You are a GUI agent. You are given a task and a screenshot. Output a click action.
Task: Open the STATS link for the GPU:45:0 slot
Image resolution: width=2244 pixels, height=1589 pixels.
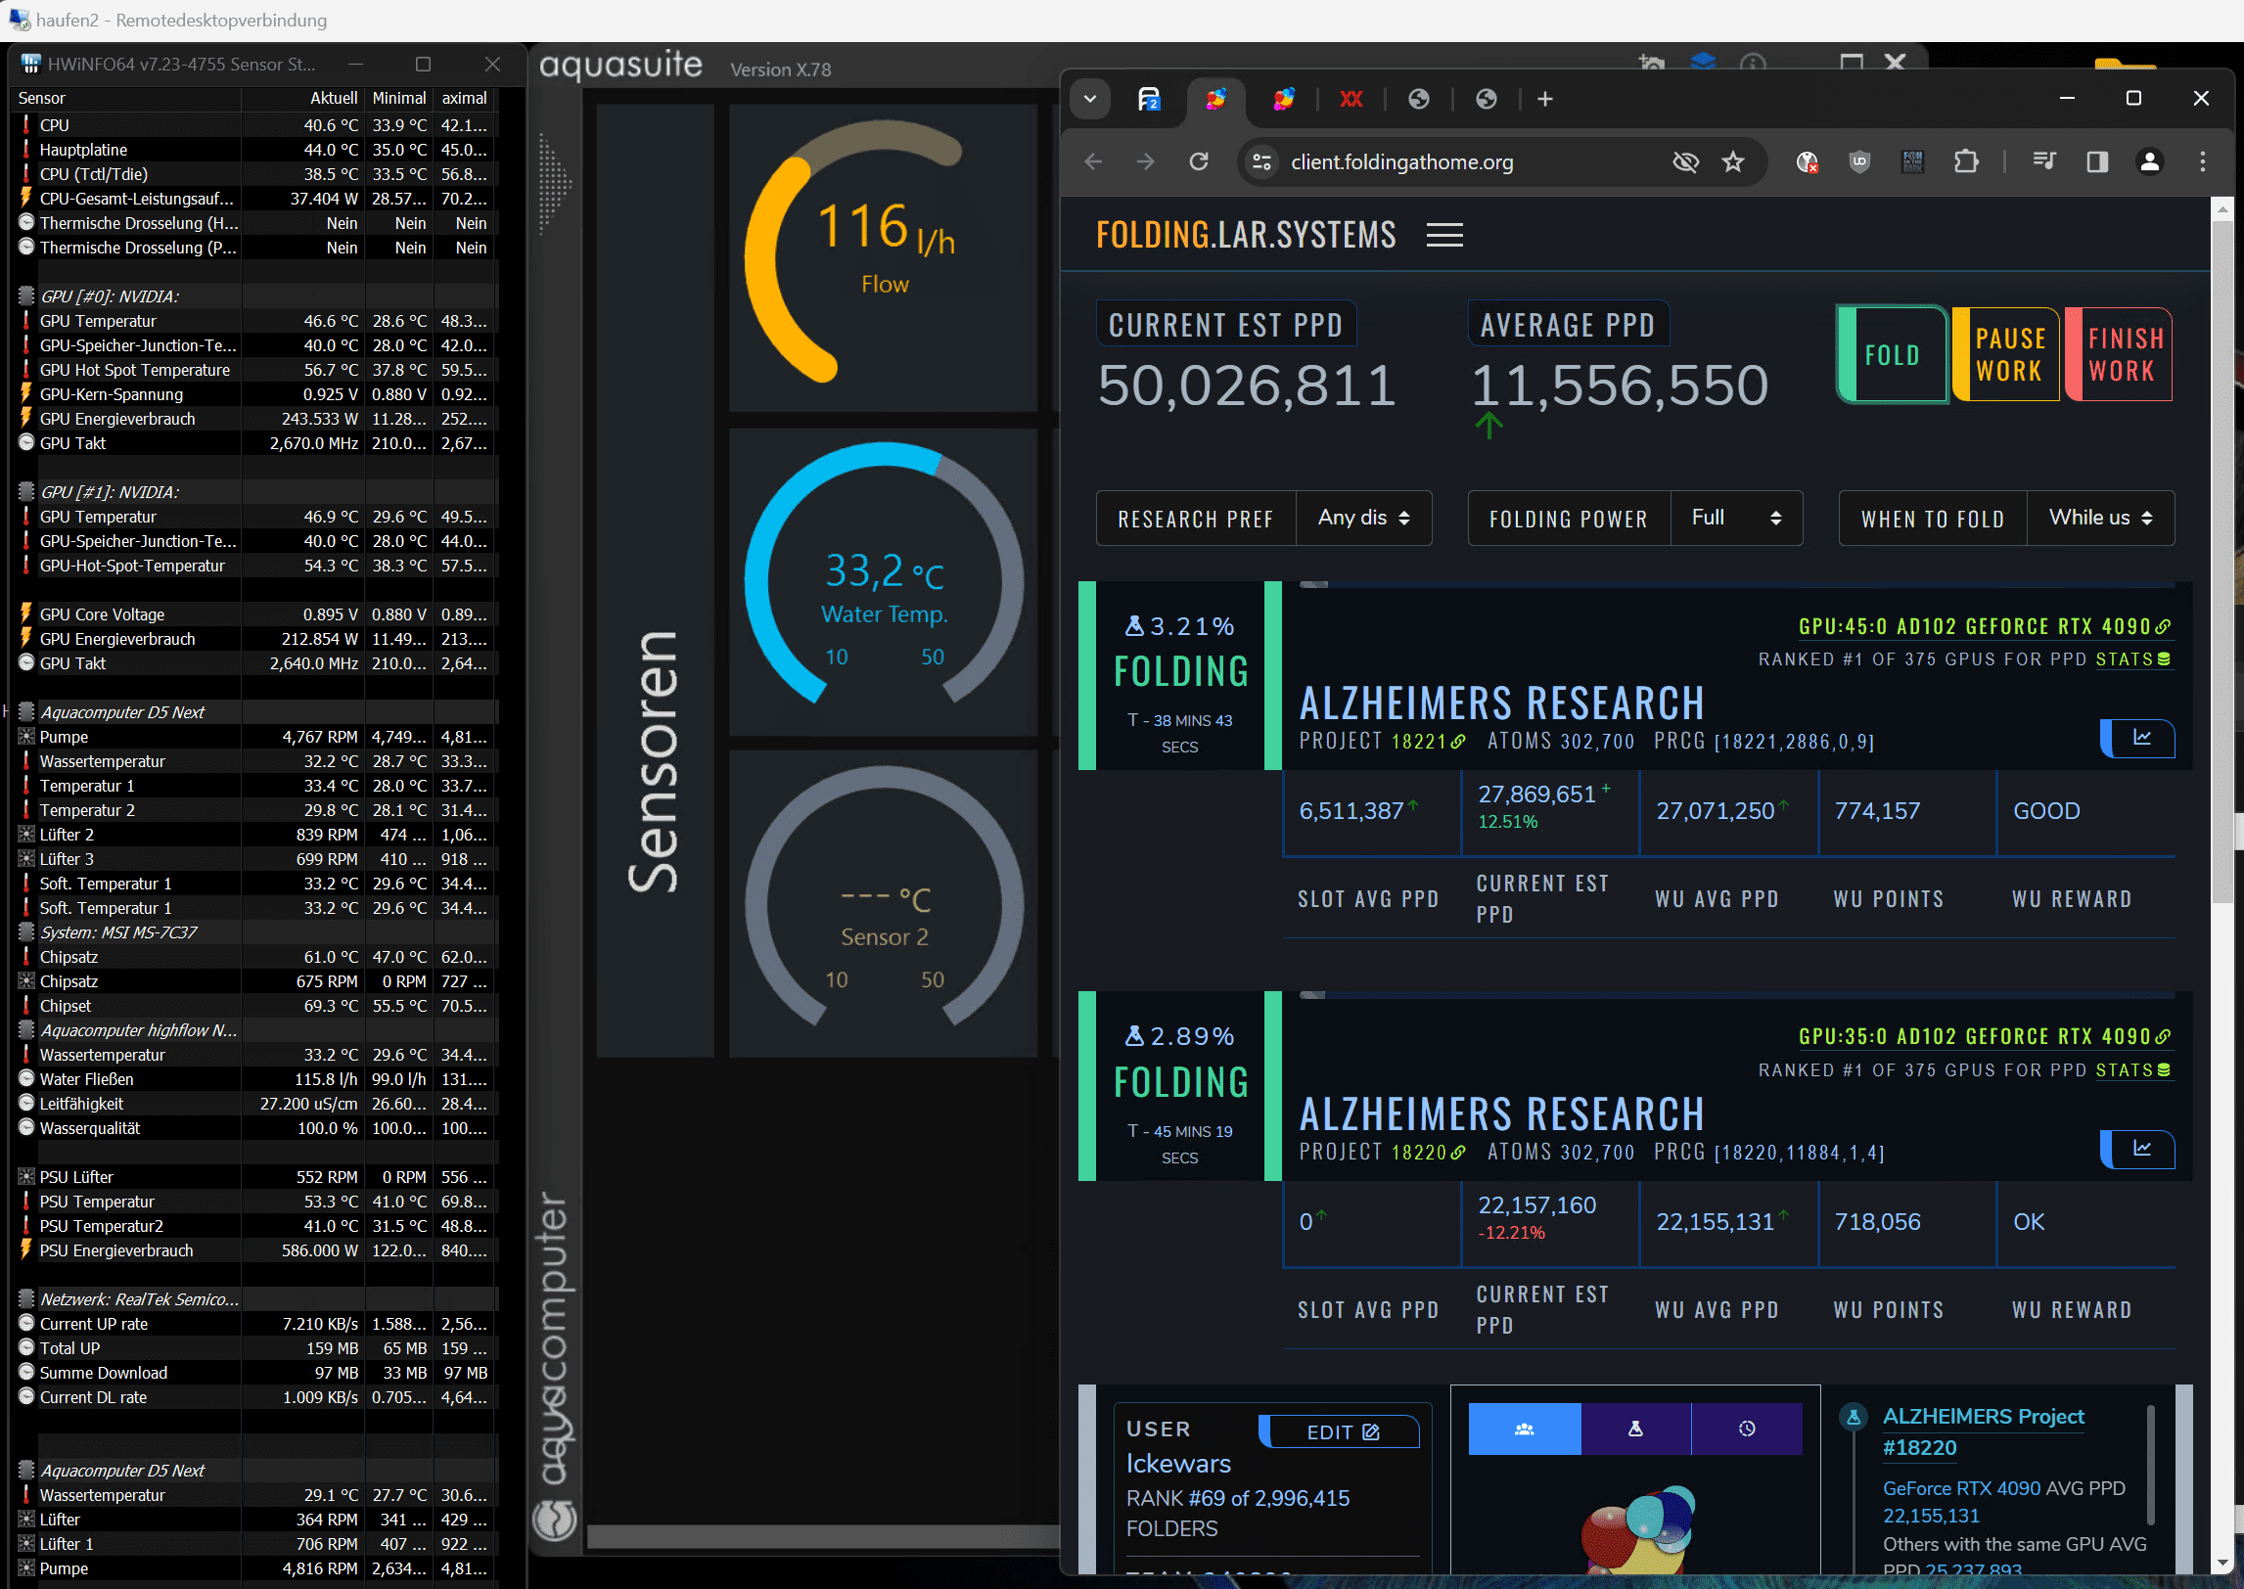coord(2132,659)
